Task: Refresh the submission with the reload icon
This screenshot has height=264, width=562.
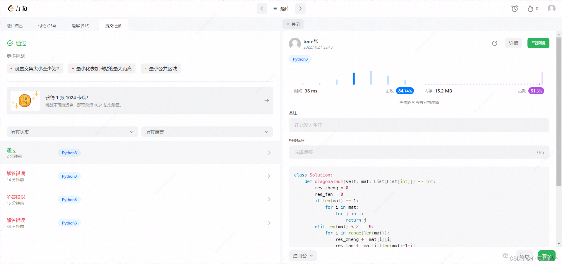Action: [x=494, y=43]
